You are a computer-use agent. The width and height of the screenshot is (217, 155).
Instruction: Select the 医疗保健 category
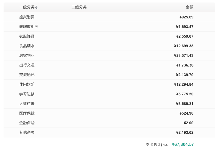point(27,113)
